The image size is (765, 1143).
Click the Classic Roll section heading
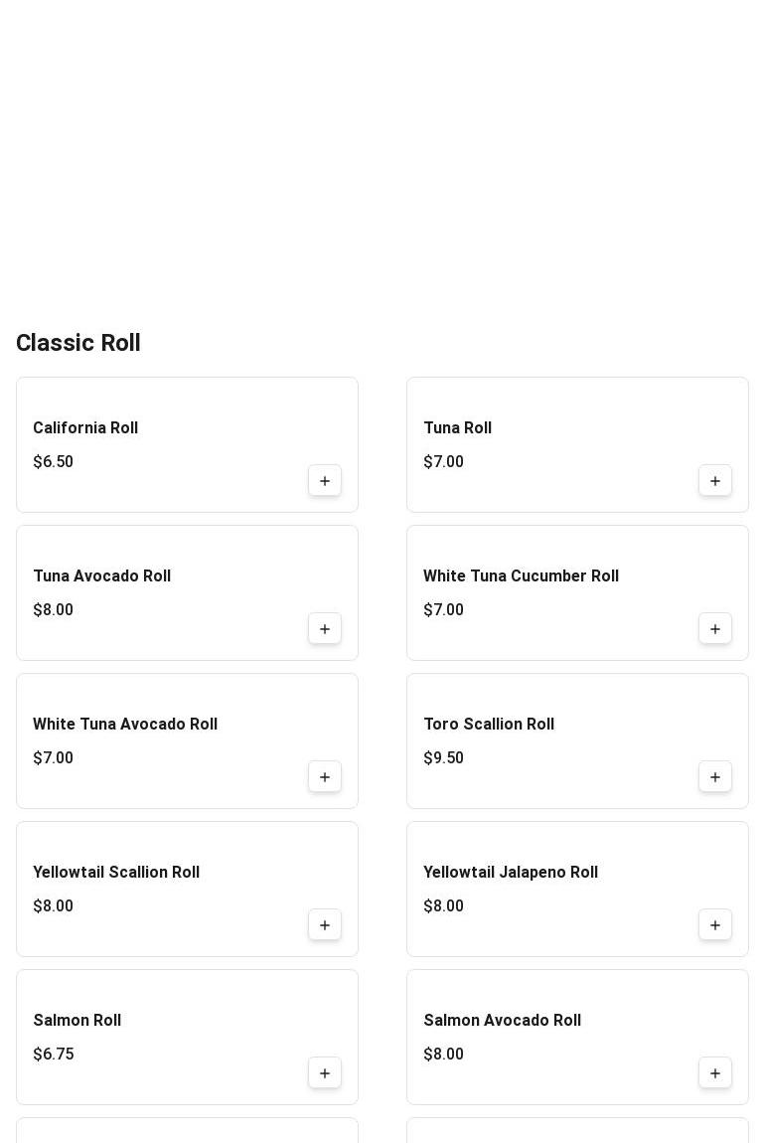pyautogui.click(x=77, y=343)
